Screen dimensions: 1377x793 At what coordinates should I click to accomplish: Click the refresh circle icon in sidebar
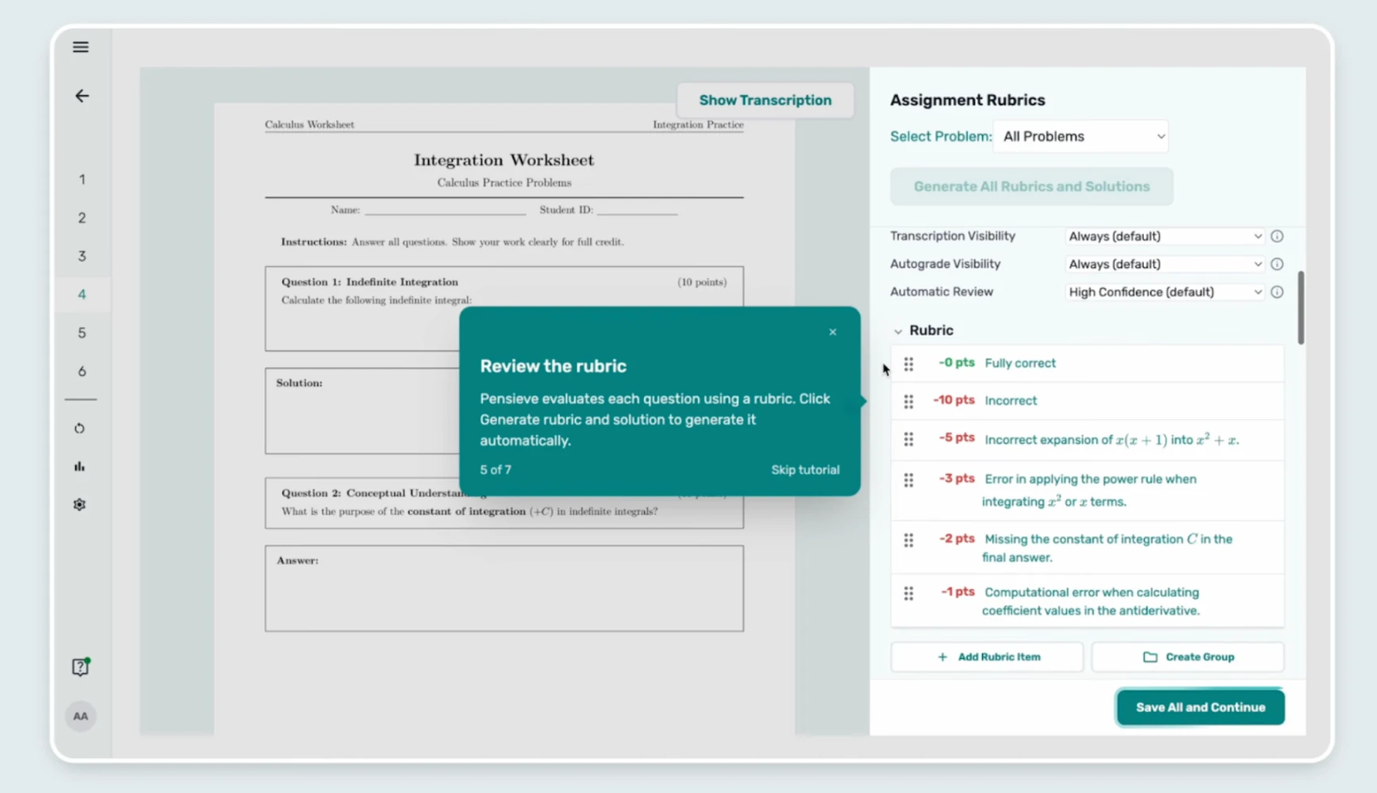[x=79, y=428]
